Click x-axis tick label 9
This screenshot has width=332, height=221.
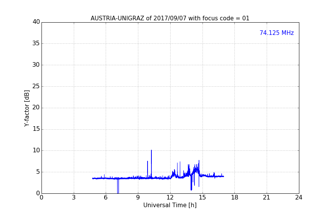[x=138, y=198]
